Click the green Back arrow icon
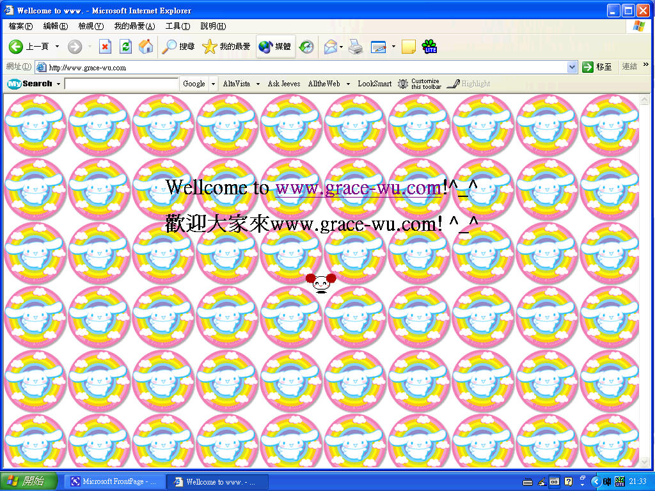Viewport: 655px width, 491px height. (x=16, y=46)
